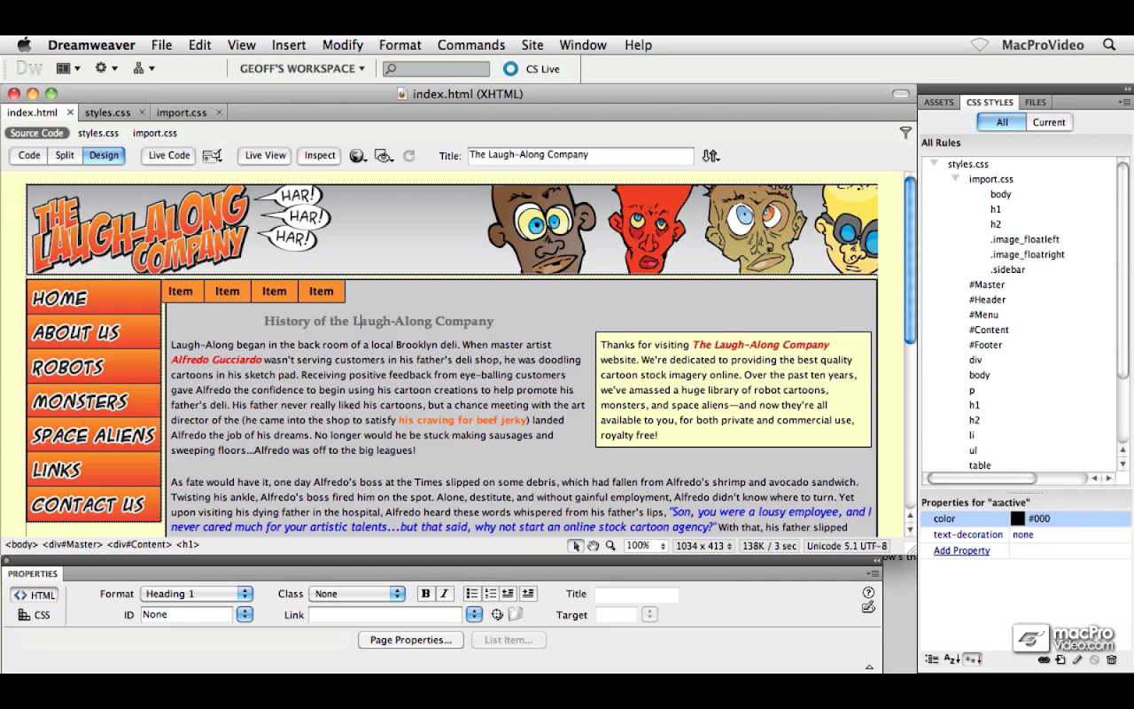Image resolution: width=1134 pixels, height=709 pixels.
Task: Click the Attach Style Sheet chain icon
Action: [1044, 659]
